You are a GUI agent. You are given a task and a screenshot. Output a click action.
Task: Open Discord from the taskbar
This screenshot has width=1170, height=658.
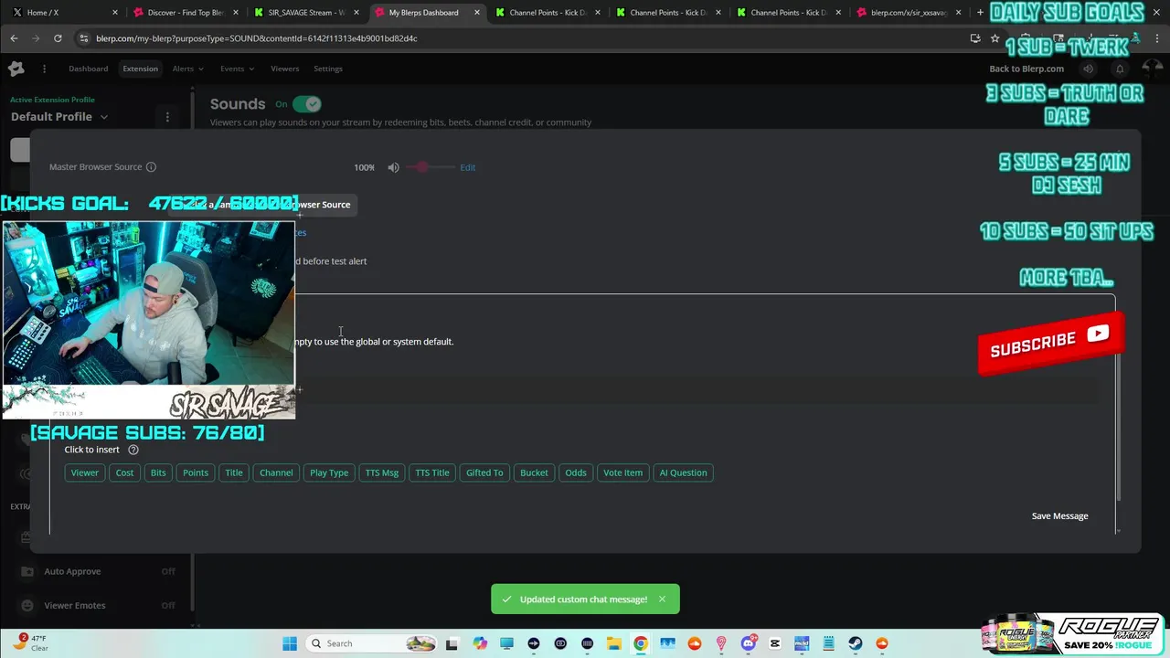point(749,643)
